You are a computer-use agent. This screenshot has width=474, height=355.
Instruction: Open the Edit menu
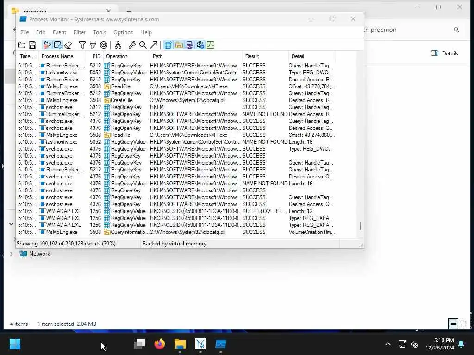[41, 32]
